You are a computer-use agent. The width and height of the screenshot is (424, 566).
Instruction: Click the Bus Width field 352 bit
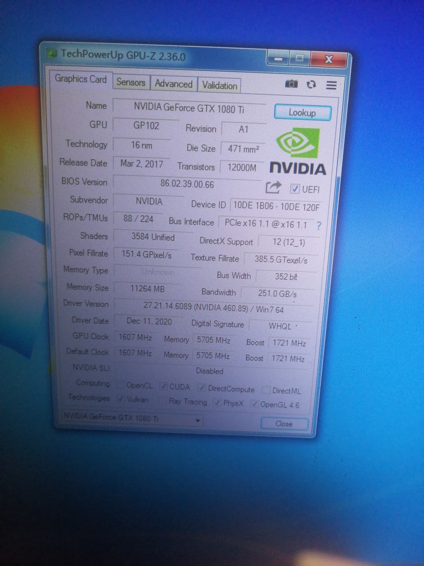[286, 277]
